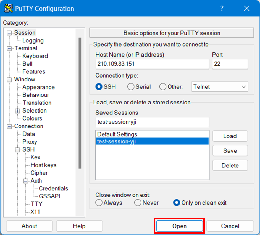
Task: Choose Never for close window on exit
Action: [x=138, y=203]
